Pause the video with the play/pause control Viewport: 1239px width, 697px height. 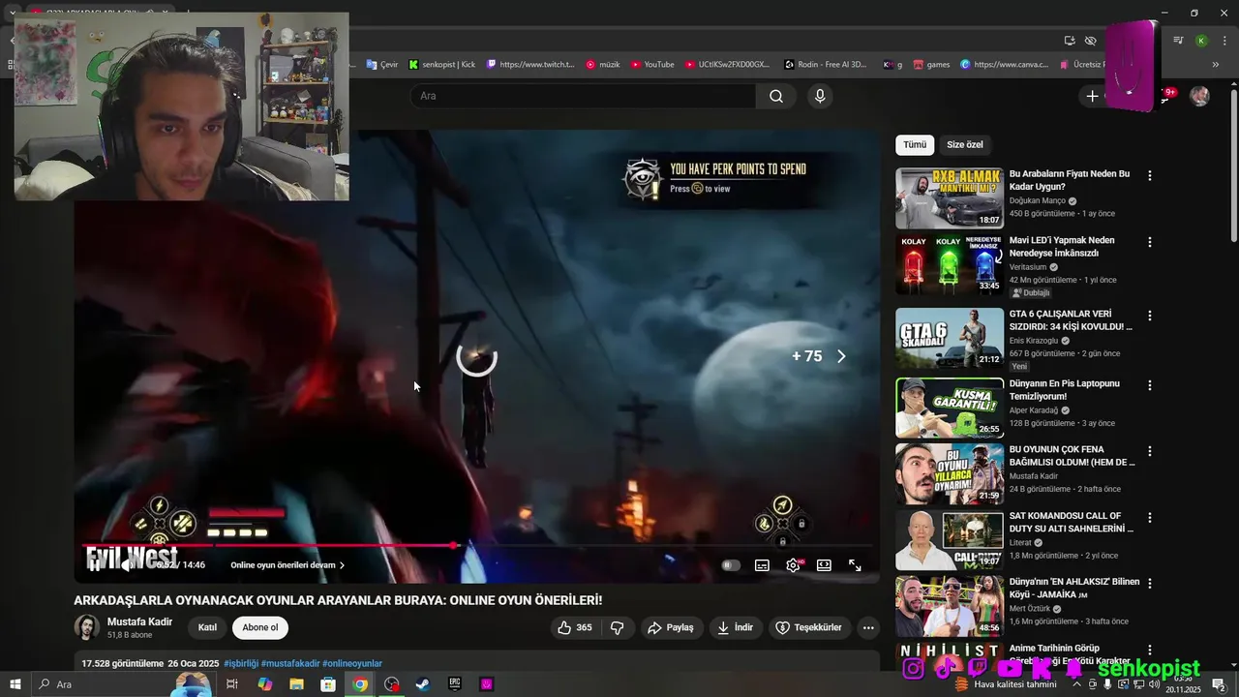pos(95,565)
